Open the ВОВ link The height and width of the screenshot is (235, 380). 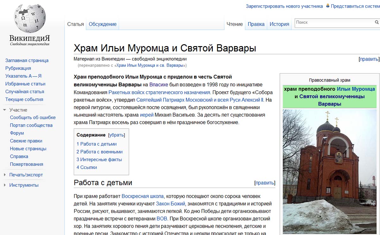click(x=162, y=219)
